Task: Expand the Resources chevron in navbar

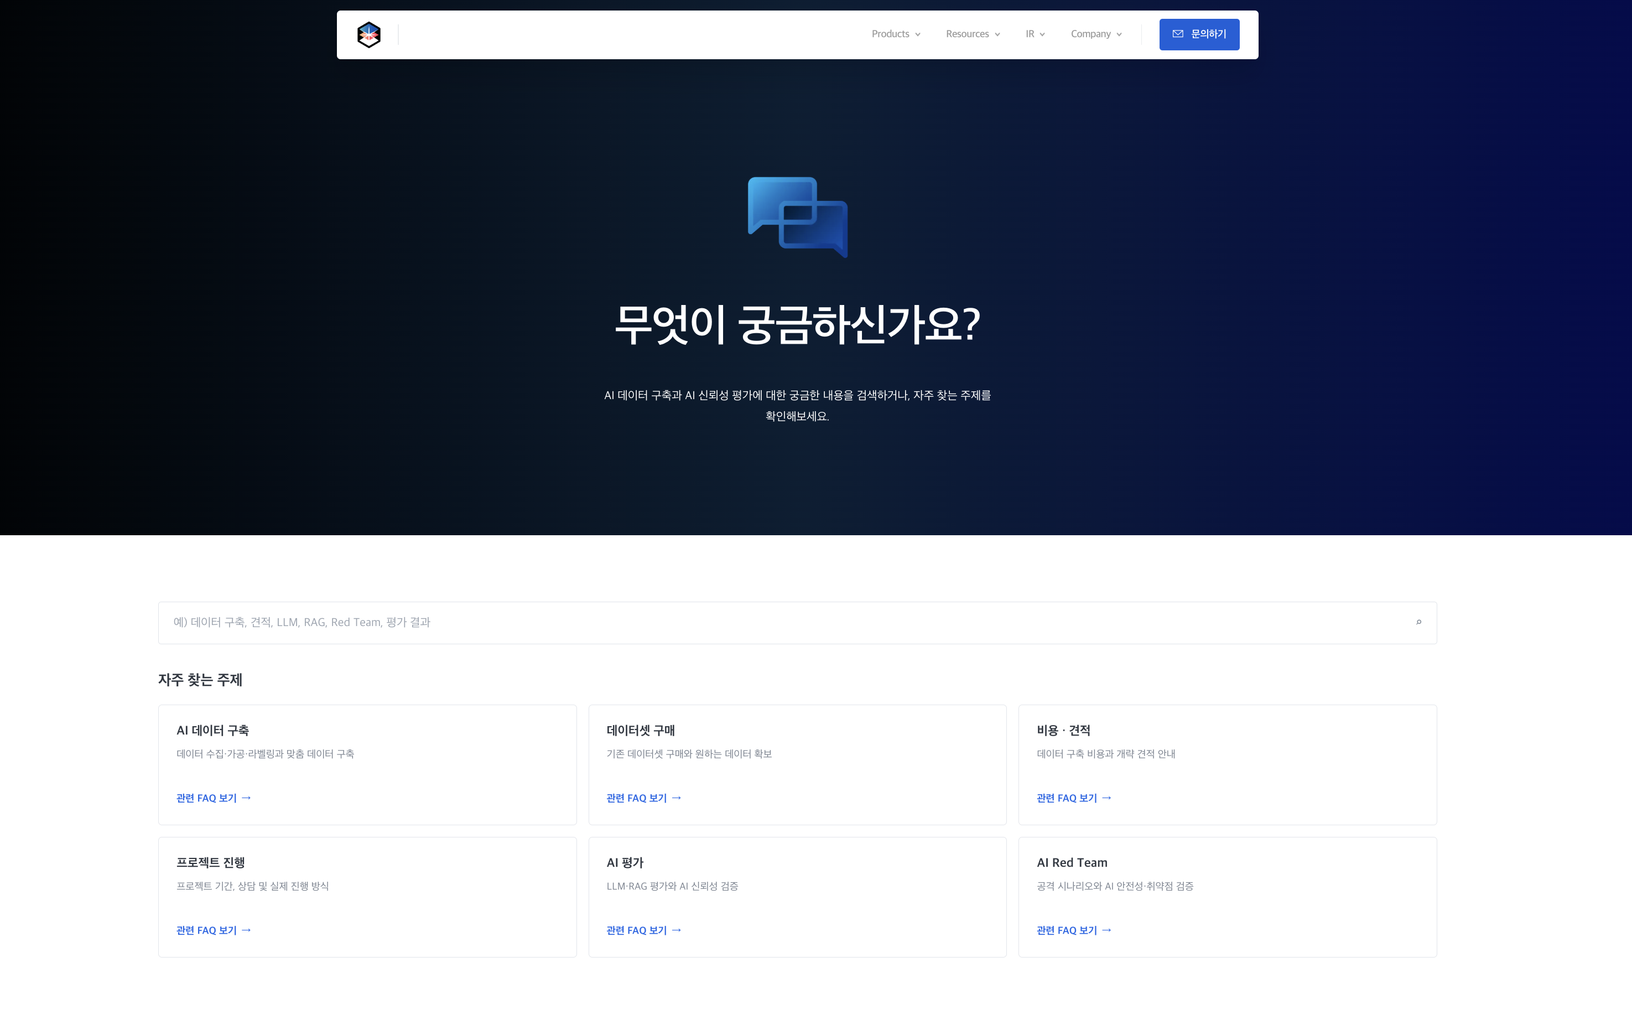Action: (x=997, y=35)
